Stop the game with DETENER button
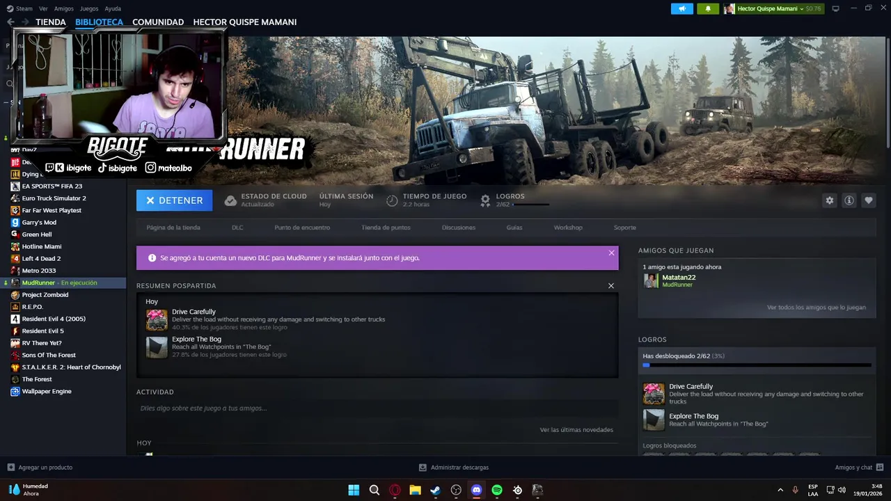 tap(174, 200)
